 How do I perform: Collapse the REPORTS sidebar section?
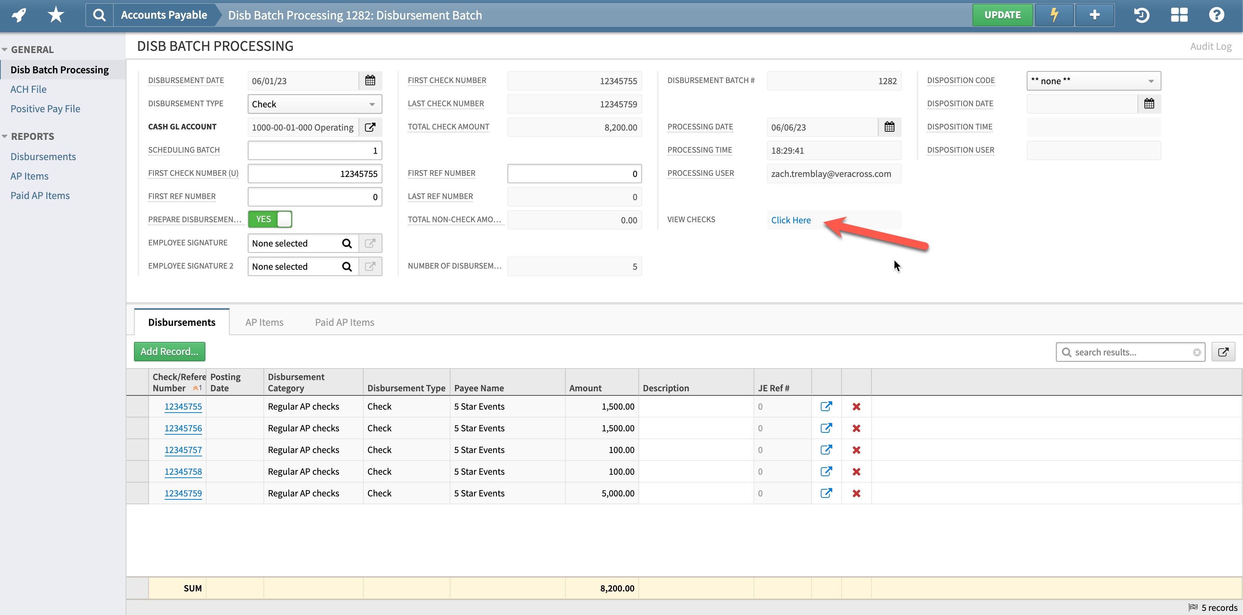coord(5,137)
